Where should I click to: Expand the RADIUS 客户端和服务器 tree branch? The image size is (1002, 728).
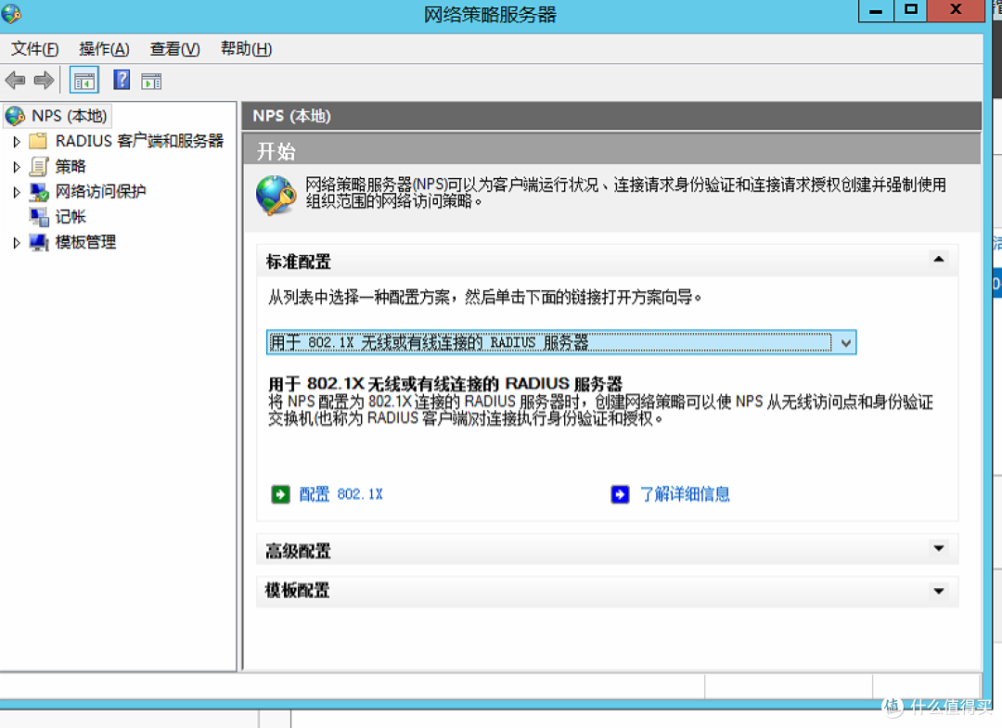[16, 141]
